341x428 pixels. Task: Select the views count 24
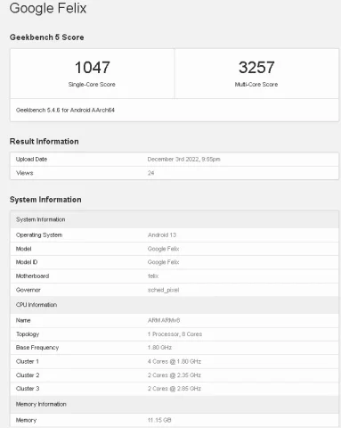coord(150,173)
